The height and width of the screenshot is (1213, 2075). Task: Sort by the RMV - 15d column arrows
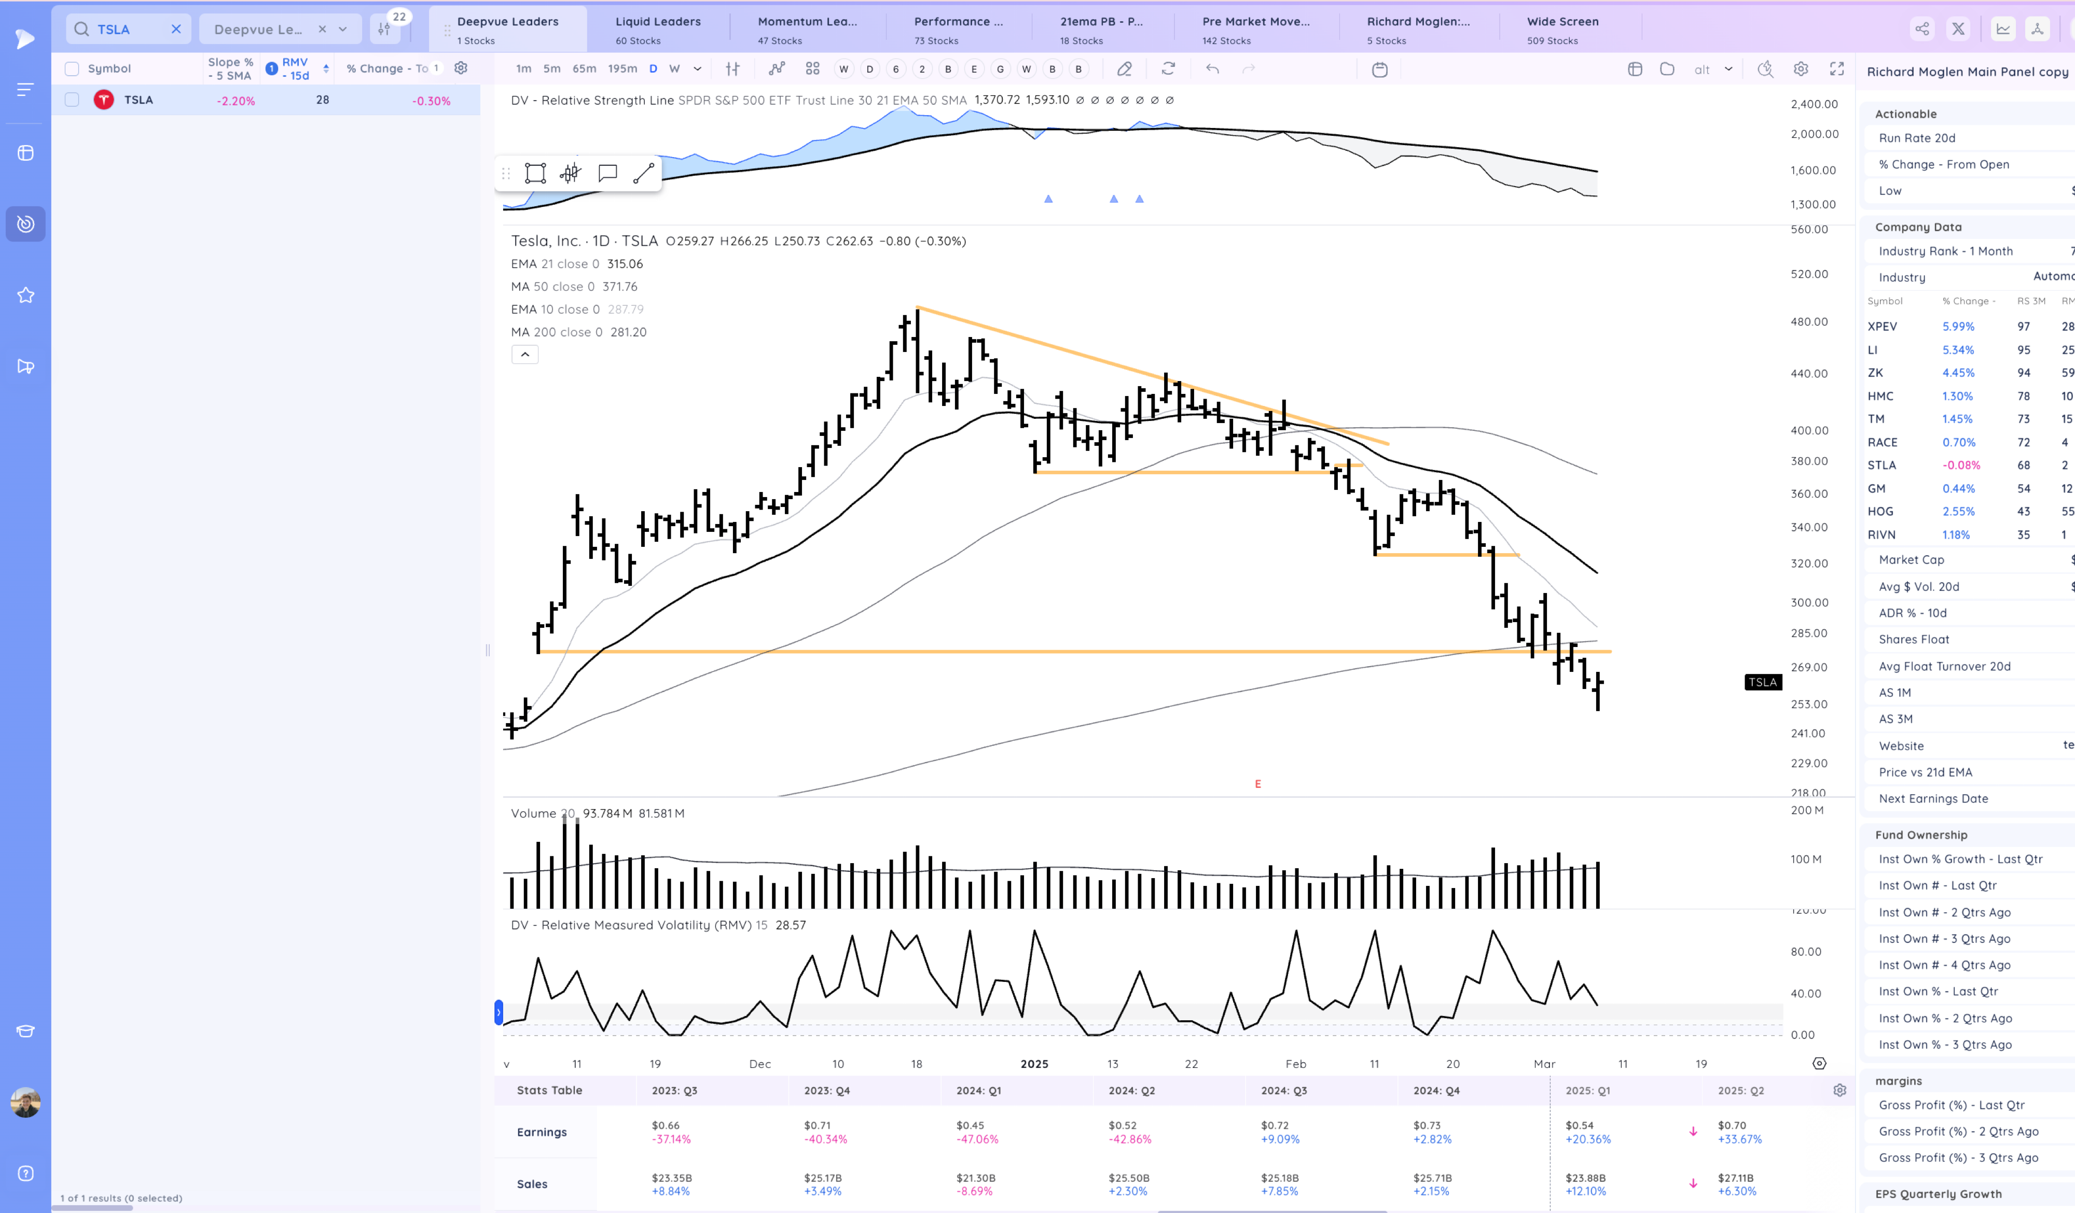(326, 69)
